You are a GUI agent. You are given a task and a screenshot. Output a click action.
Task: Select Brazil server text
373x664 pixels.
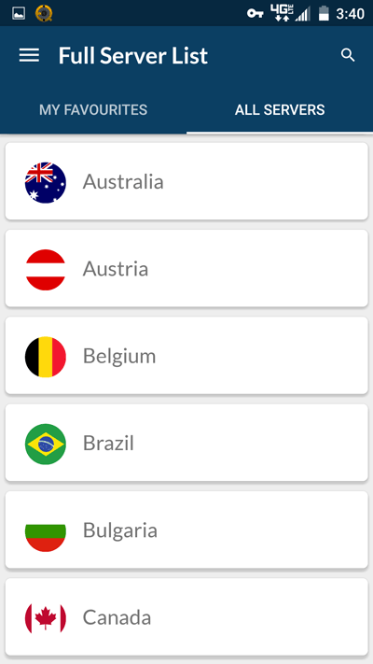click(108, 444)
